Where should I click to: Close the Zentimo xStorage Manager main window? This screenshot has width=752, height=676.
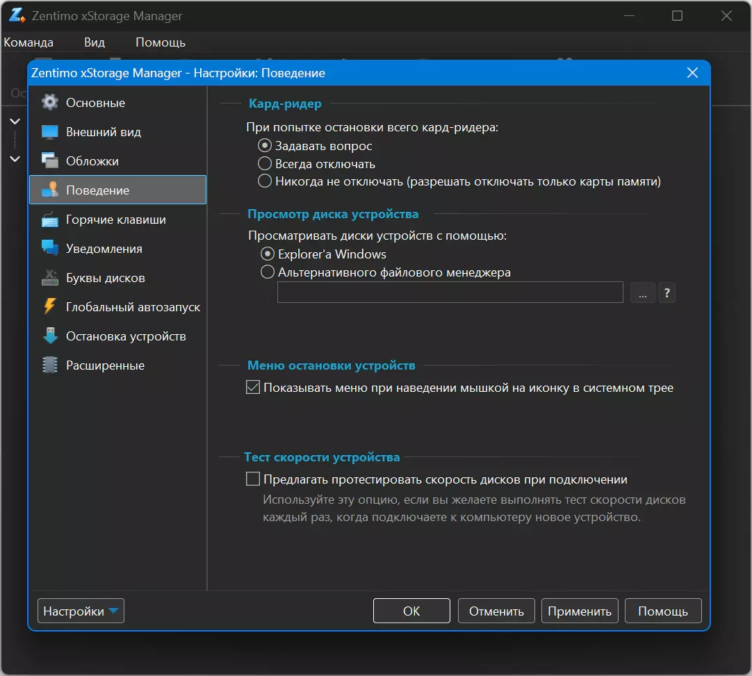[726, 16]
